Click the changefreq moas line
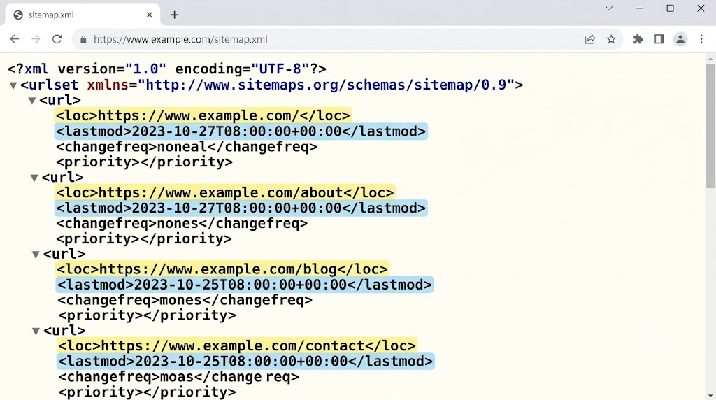 178,377
